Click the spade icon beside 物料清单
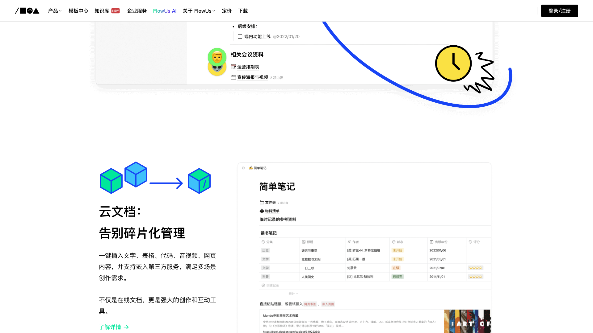 (262, 211)
